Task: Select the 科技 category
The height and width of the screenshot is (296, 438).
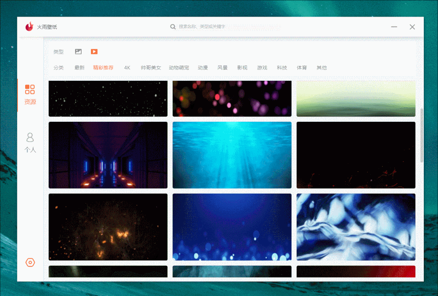Action: 282,68
